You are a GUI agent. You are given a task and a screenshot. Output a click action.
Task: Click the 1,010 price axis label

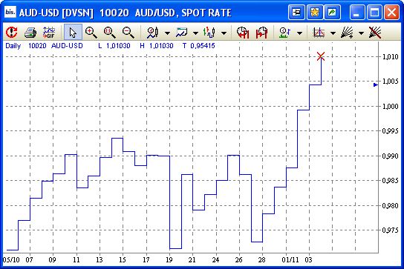(390, 56)
